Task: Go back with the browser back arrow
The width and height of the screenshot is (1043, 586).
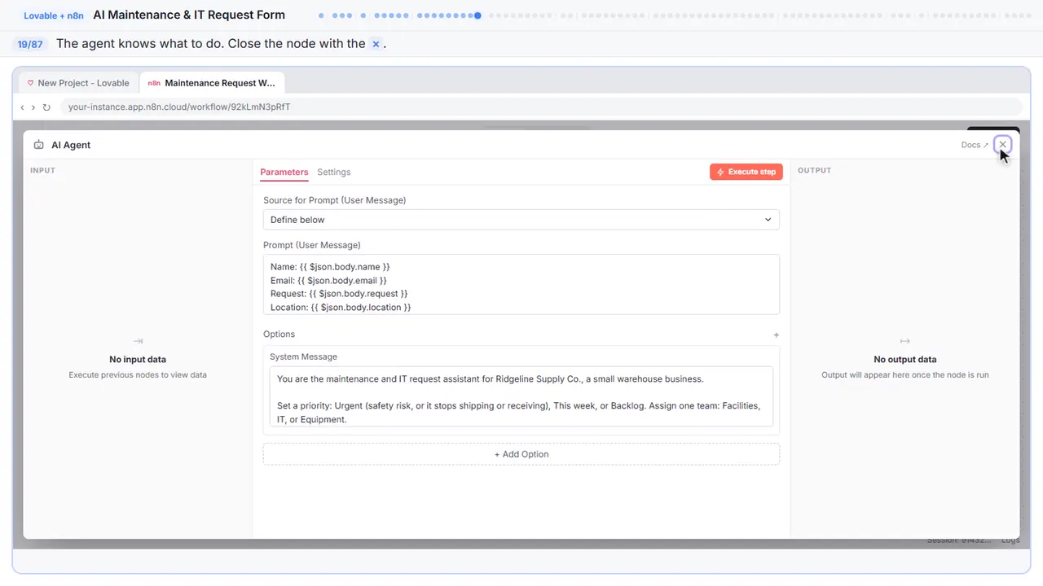Action: [22, 107]
